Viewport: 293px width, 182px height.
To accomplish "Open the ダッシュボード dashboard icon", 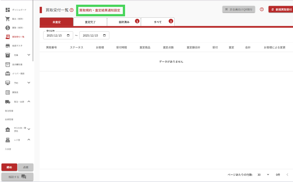I will click(x=8, y=10).
